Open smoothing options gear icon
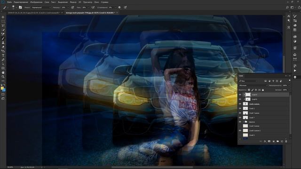 point(119,8)
